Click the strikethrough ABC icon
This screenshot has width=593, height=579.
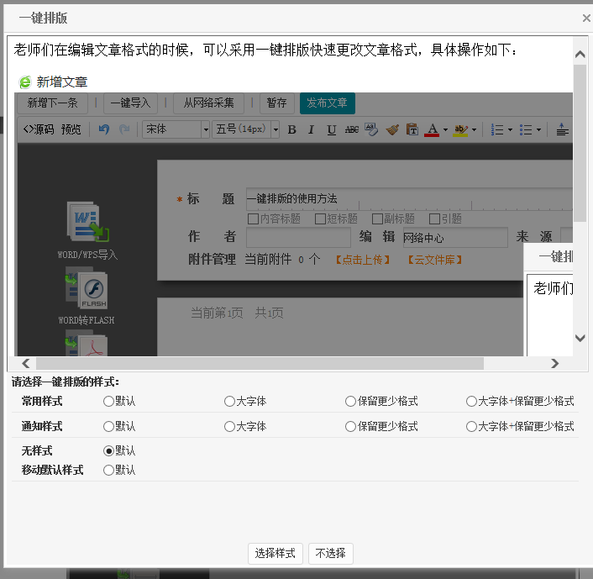tap(352, 129)
